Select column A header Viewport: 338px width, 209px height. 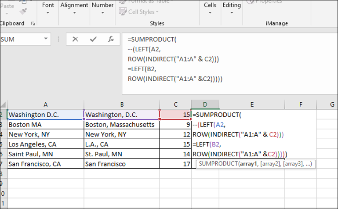pos(45,104)
